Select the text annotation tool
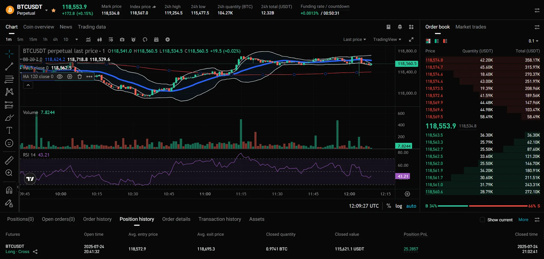This screenshot has width=544, height=259. click(x=9, y=130)
